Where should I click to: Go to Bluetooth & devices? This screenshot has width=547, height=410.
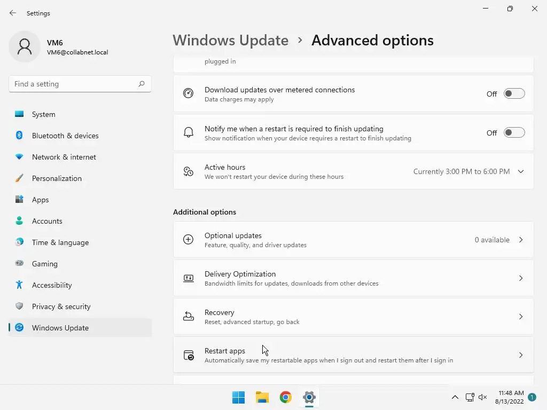pos(80,136)
